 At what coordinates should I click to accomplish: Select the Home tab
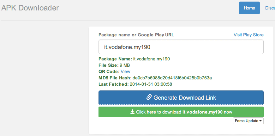pos(249,8)
